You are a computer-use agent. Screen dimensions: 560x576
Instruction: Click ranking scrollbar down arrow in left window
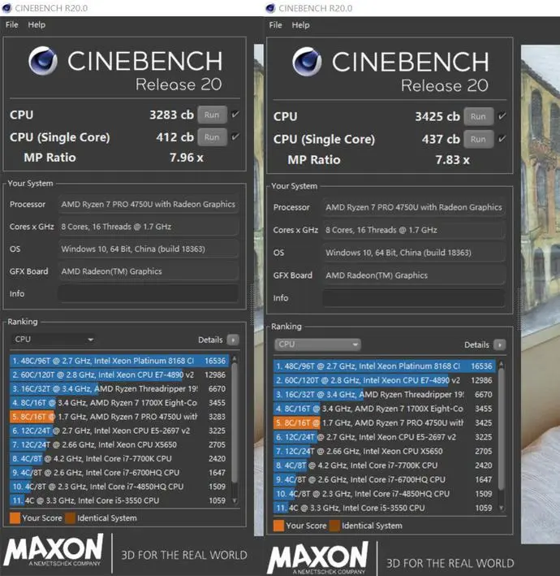pyautogui.click(x=235, y=500)
